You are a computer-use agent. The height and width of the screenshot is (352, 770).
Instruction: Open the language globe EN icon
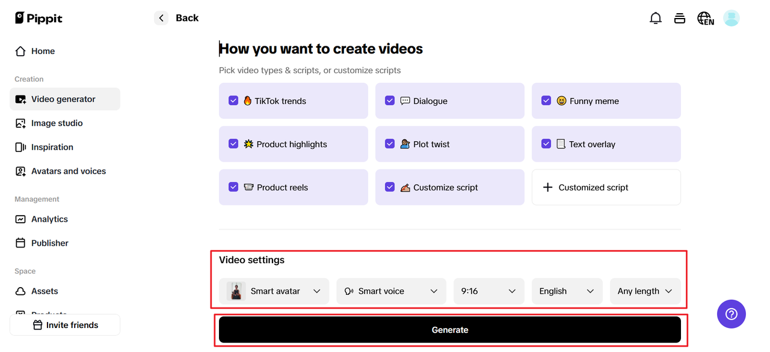tap(705, 18)
